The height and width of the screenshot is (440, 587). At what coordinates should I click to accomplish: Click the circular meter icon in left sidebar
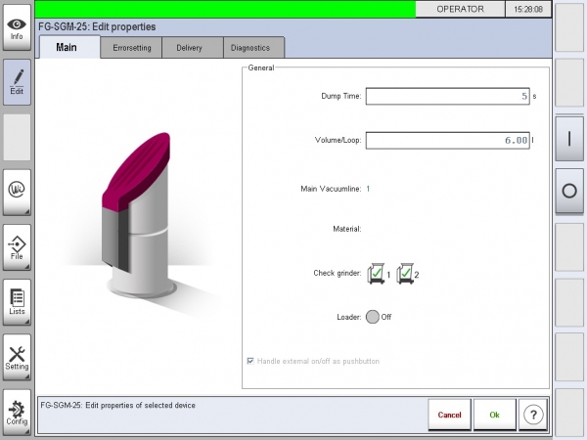click(x=17, y=192)
